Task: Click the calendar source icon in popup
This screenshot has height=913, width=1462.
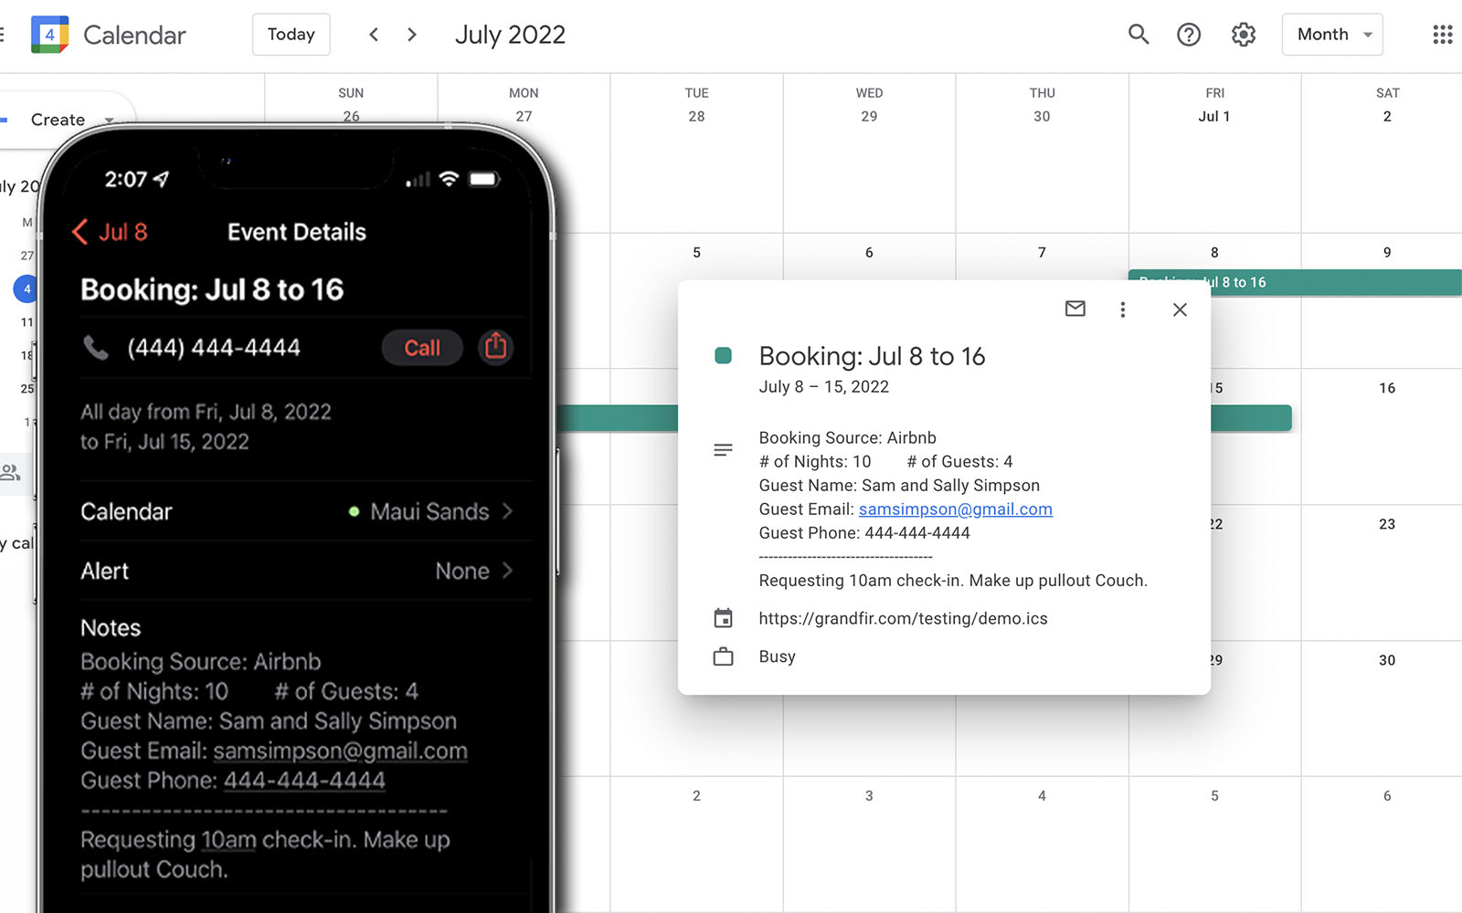Action: pyautogui.click(x=723, y=618)
